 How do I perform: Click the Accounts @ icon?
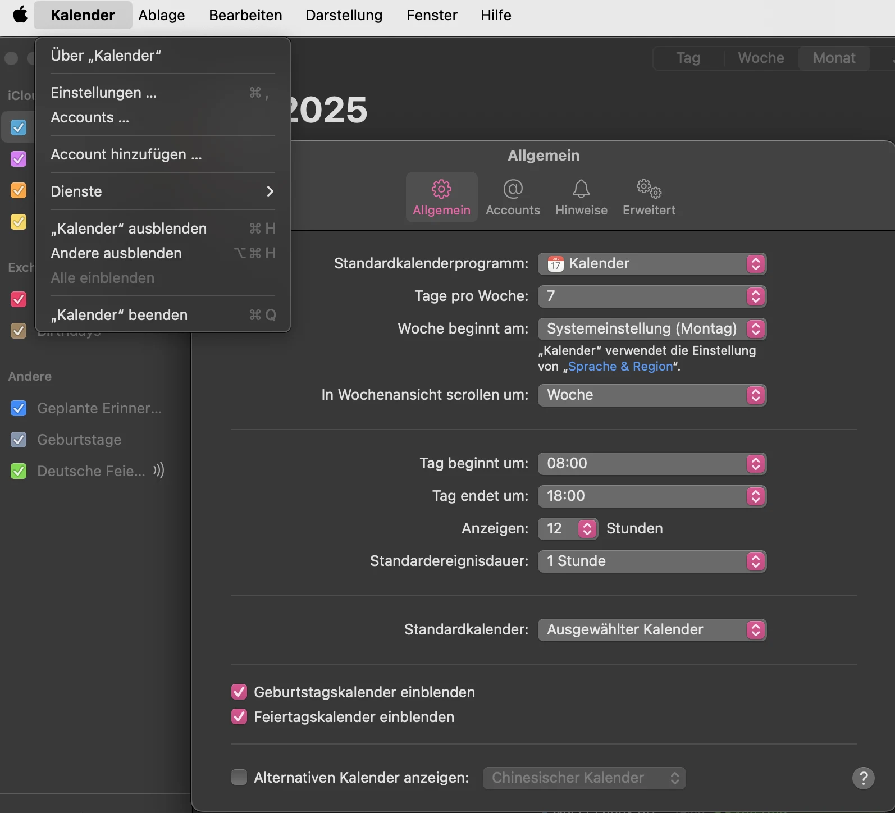pos(513,189)
